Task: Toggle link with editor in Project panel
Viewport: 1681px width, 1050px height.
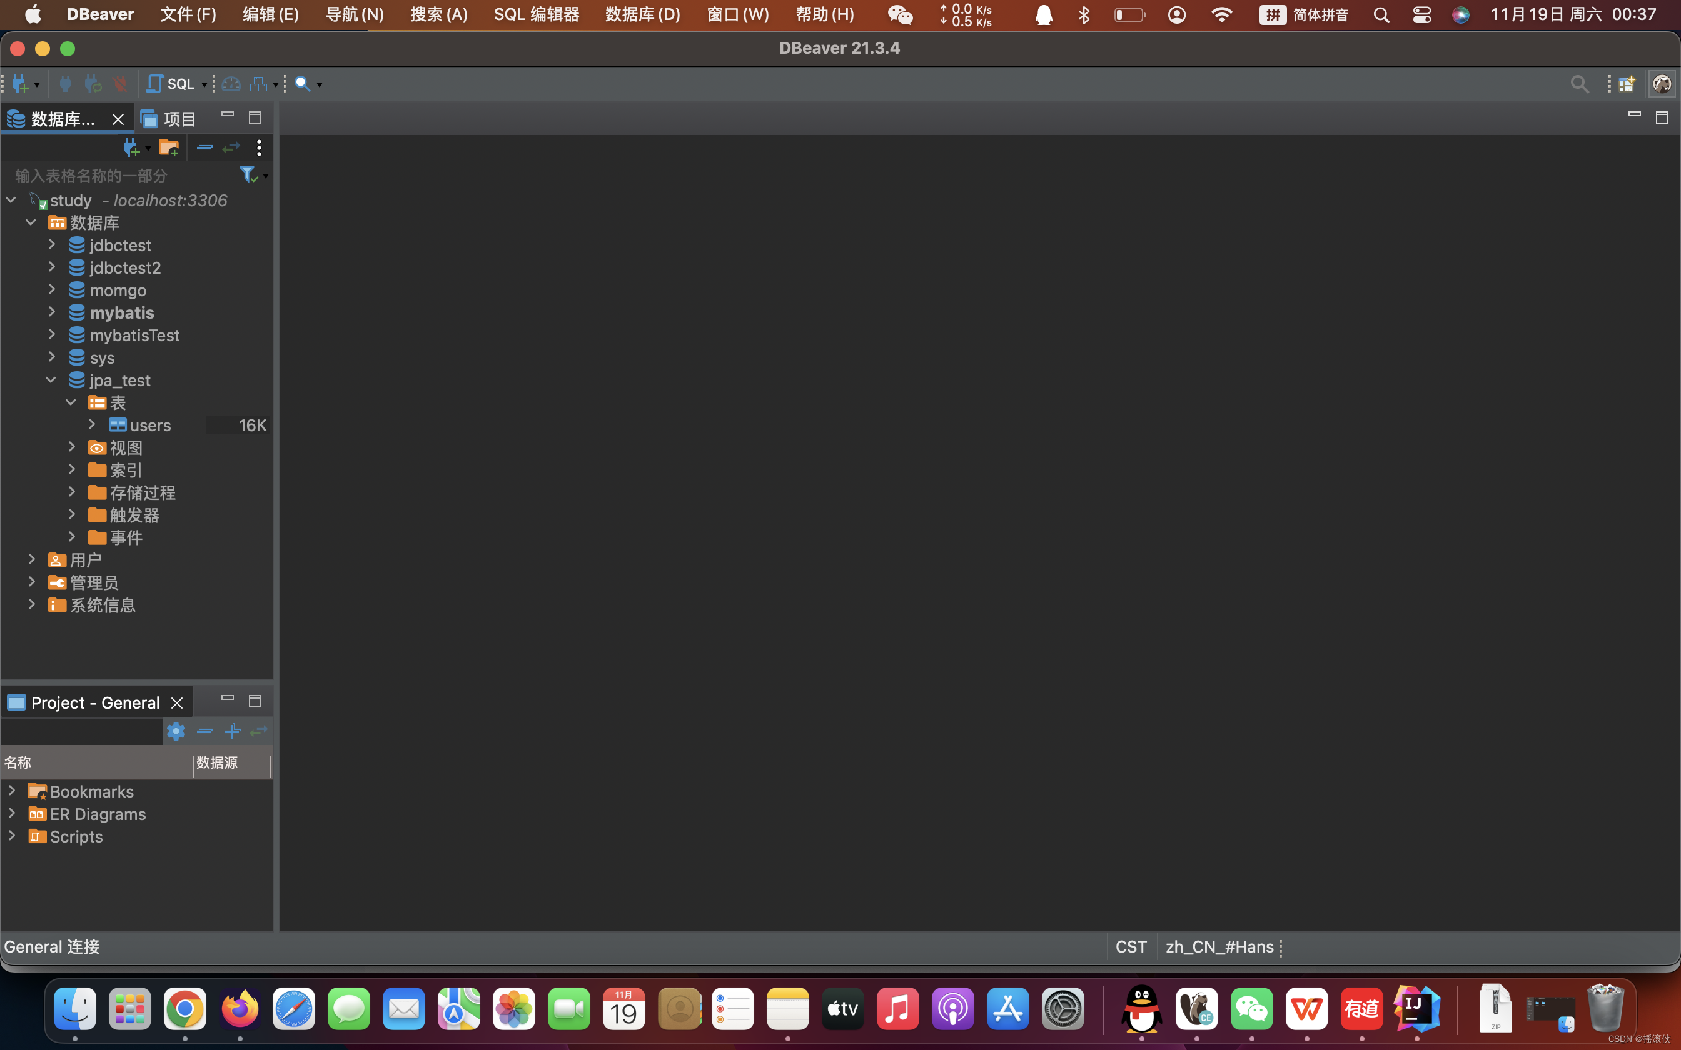Action: (258, 731)
